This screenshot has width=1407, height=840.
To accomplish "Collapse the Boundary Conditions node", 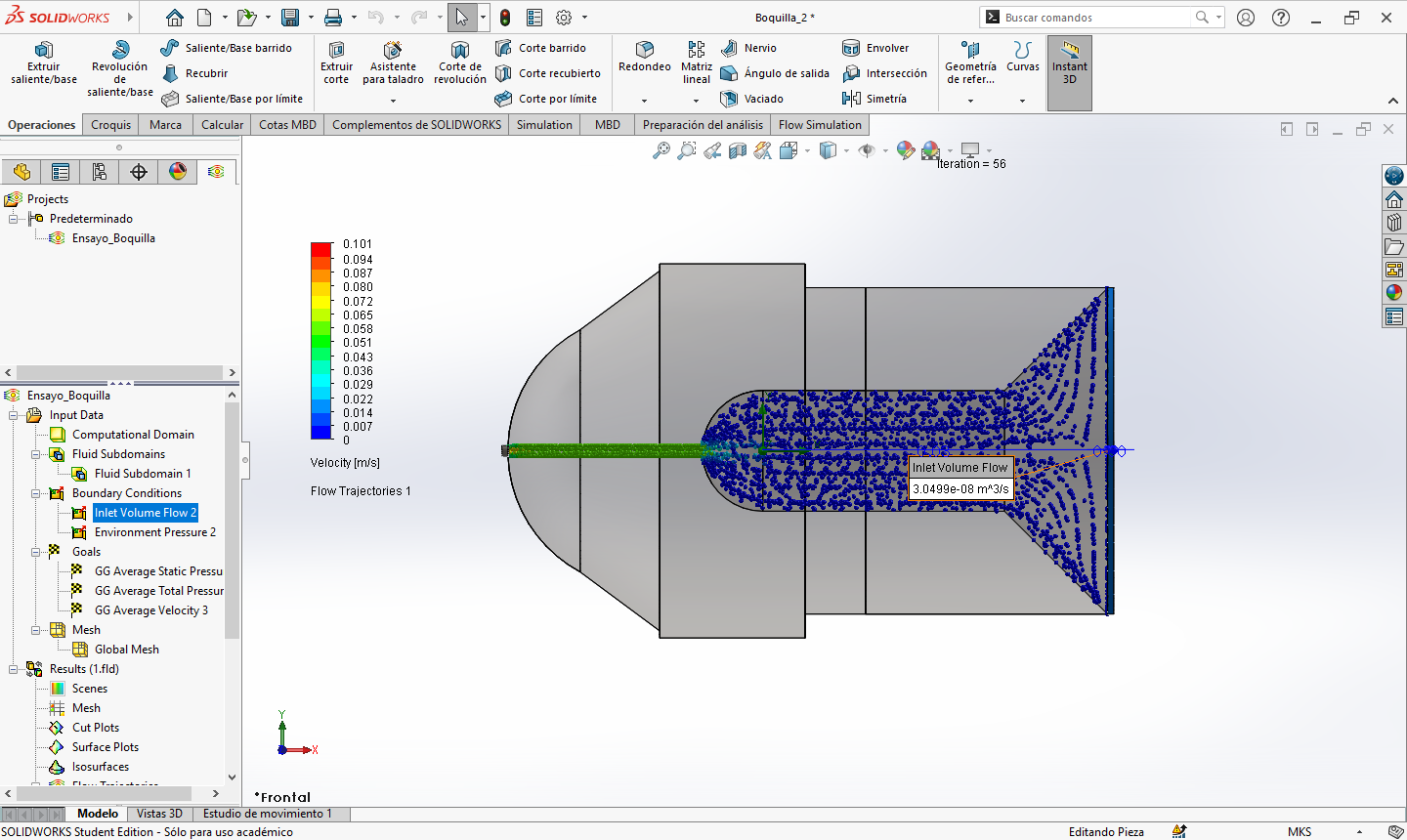I will [36, 493].
